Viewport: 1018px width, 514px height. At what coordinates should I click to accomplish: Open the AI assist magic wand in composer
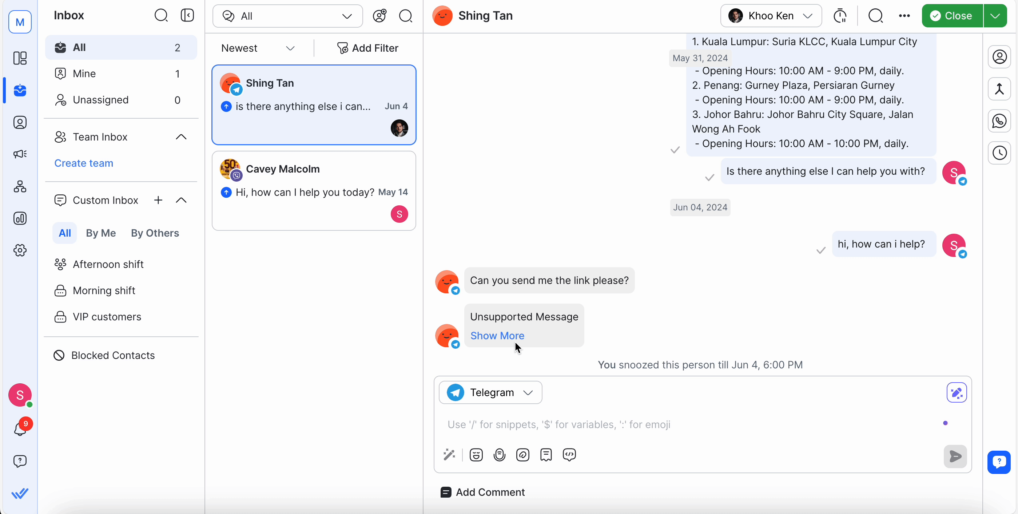point(449,455)
